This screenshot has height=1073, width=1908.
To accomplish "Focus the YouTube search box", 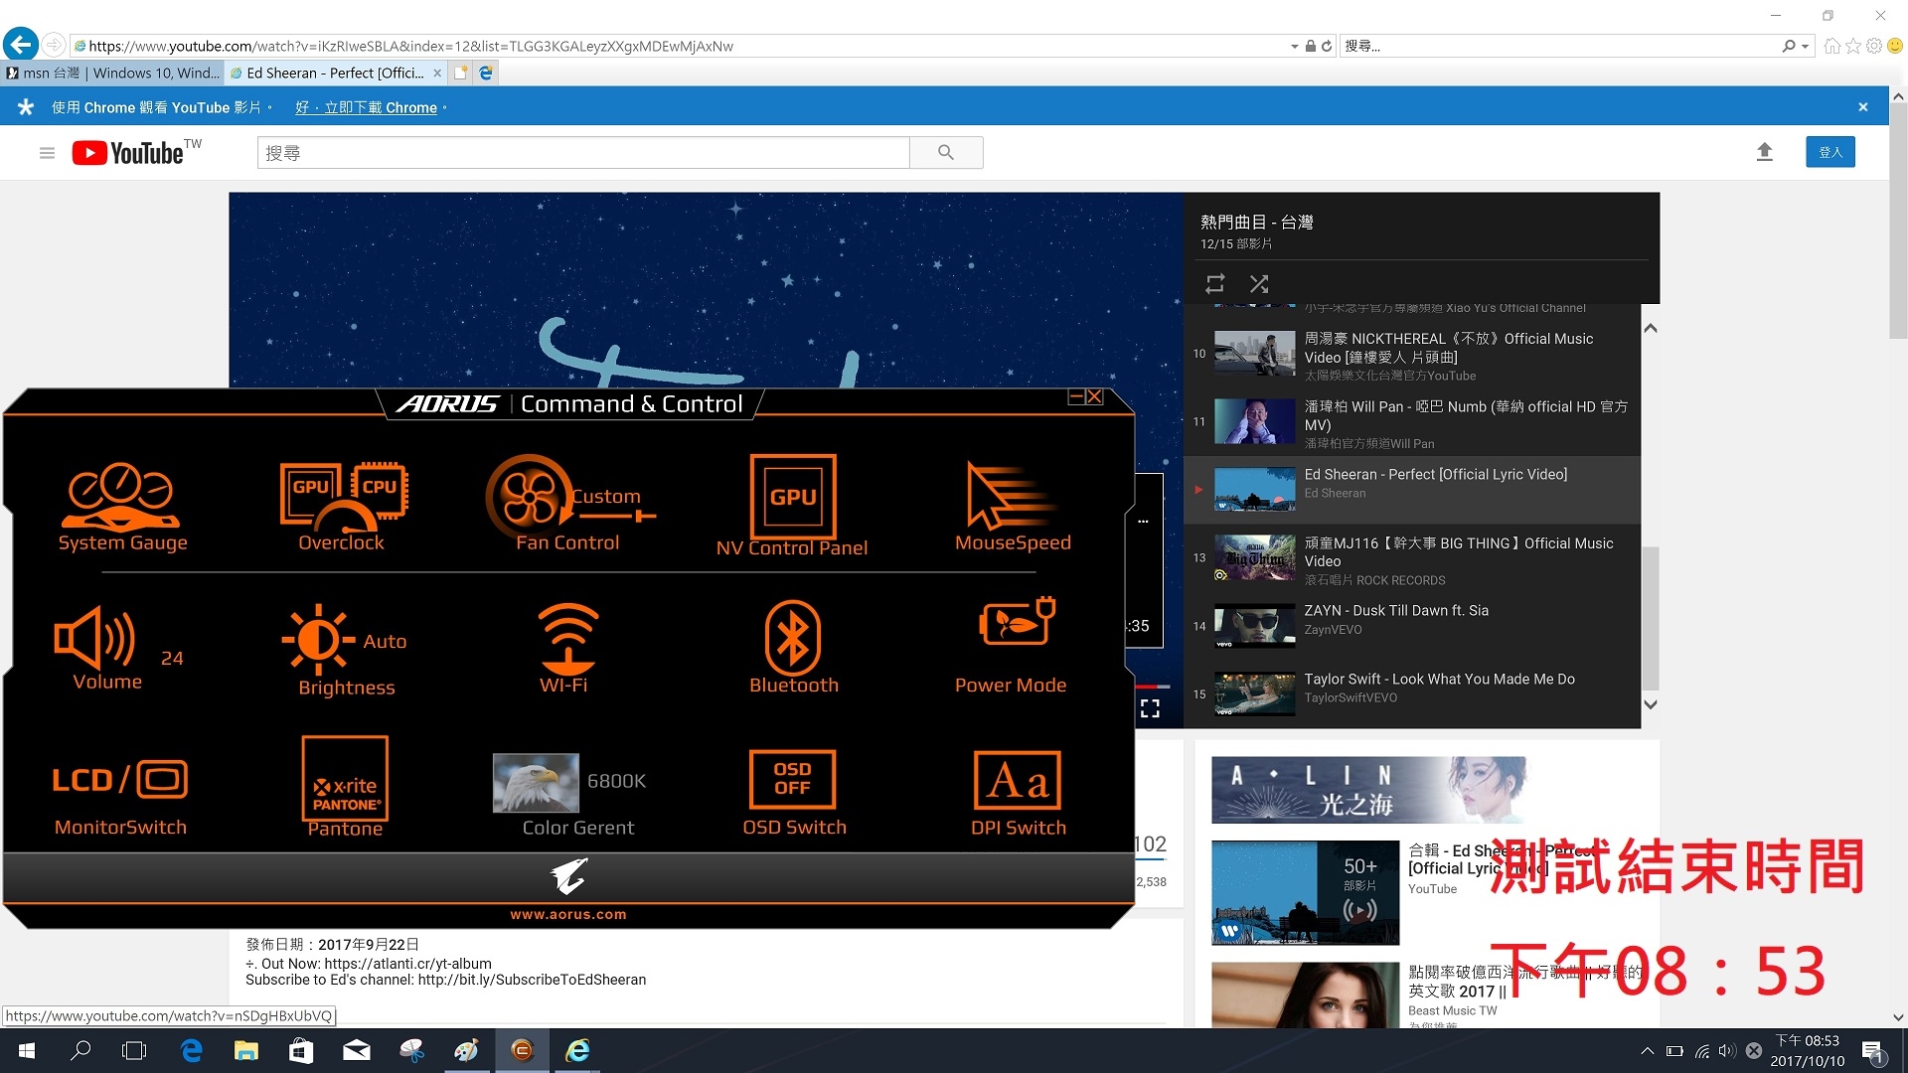I will click(583, 152).
